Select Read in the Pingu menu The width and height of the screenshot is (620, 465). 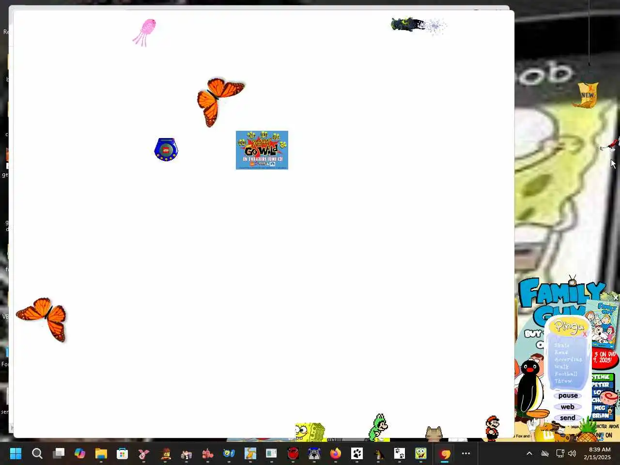(561, 352)
